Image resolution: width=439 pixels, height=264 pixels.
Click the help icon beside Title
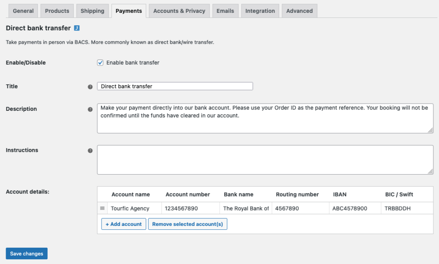point(90,86)
